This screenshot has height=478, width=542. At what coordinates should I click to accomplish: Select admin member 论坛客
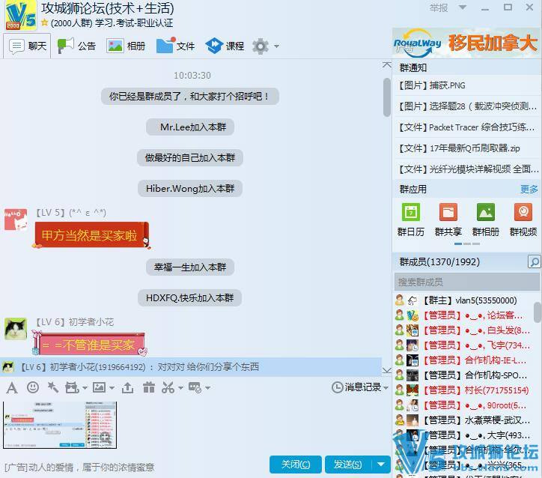pos(463,315)
